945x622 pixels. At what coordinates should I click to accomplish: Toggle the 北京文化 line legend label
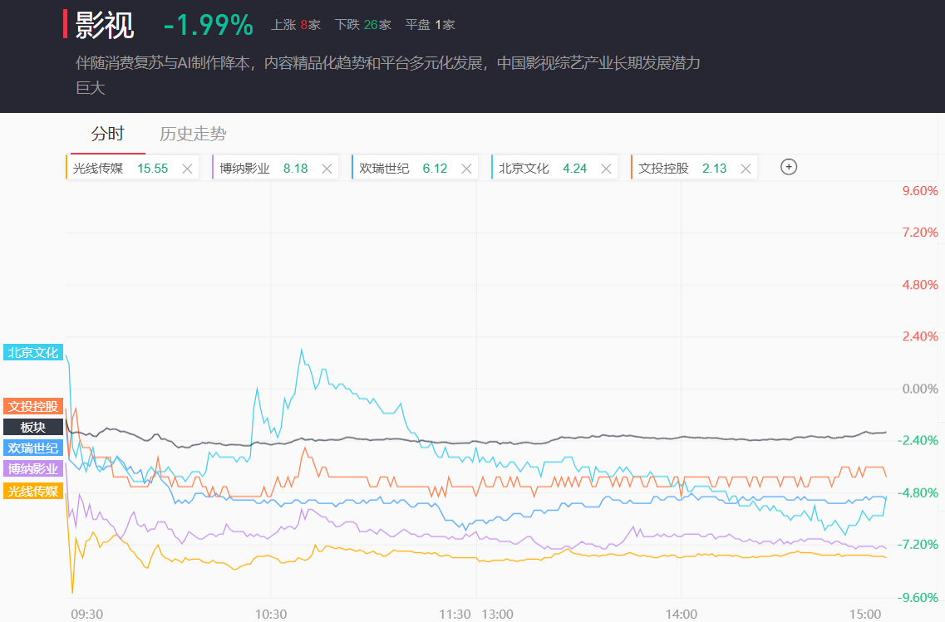click(x=33, y=352)
